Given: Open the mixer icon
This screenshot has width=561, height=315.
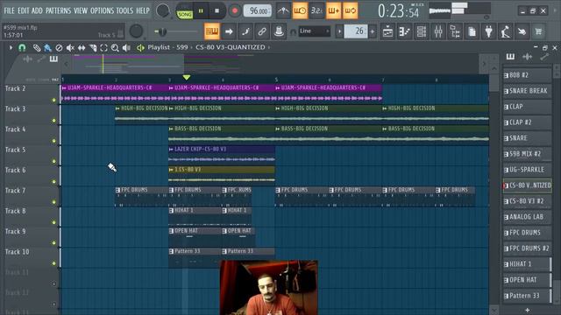Looking at the screenshot, I should pos(438,31).
